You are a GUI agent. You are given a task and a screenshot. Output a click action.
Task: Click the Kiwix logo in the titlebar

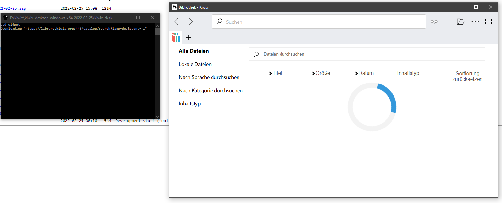click(x=174, y=7)
